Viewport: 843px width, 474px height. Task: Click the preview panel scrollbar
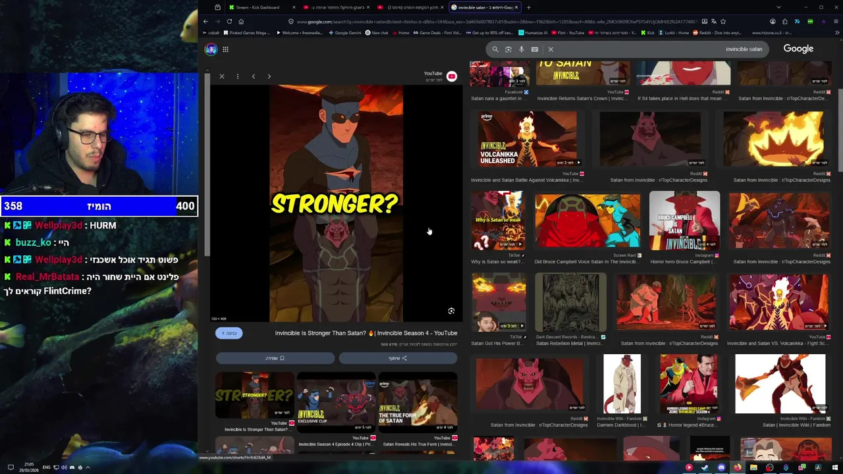click(207, 165)
